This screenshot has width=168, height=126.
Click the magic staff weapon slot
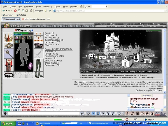coord(9,53)
